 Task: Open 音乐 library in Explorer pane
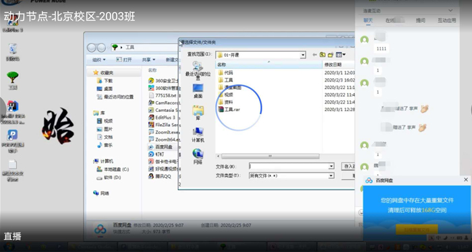[x=105, y=145]
